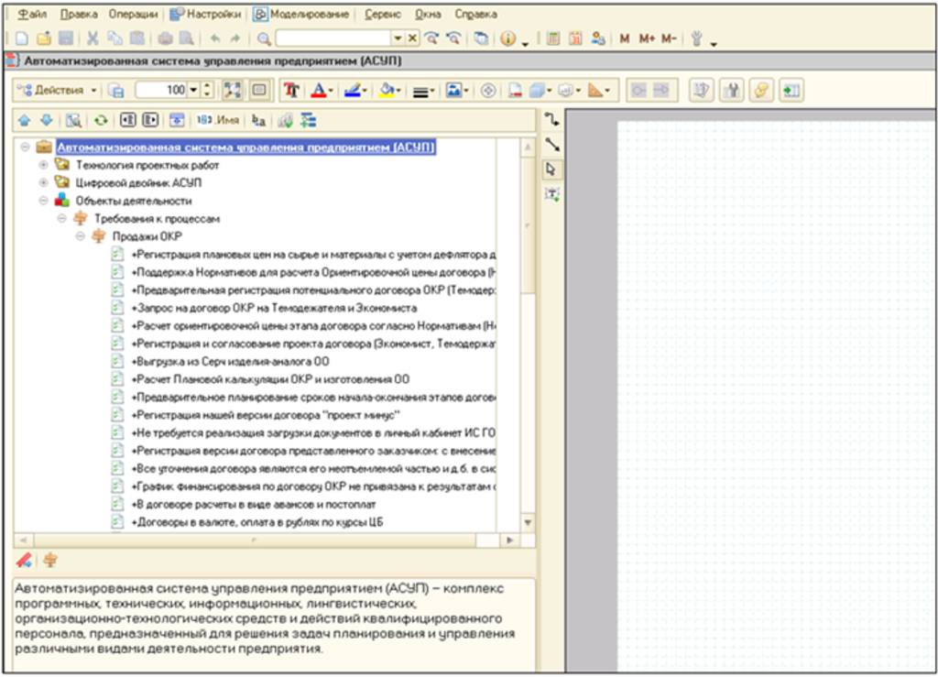The height and width of the screenshot is (677, 938).
Task: Click the eraser icon above description
Action: tap(25, 561)
